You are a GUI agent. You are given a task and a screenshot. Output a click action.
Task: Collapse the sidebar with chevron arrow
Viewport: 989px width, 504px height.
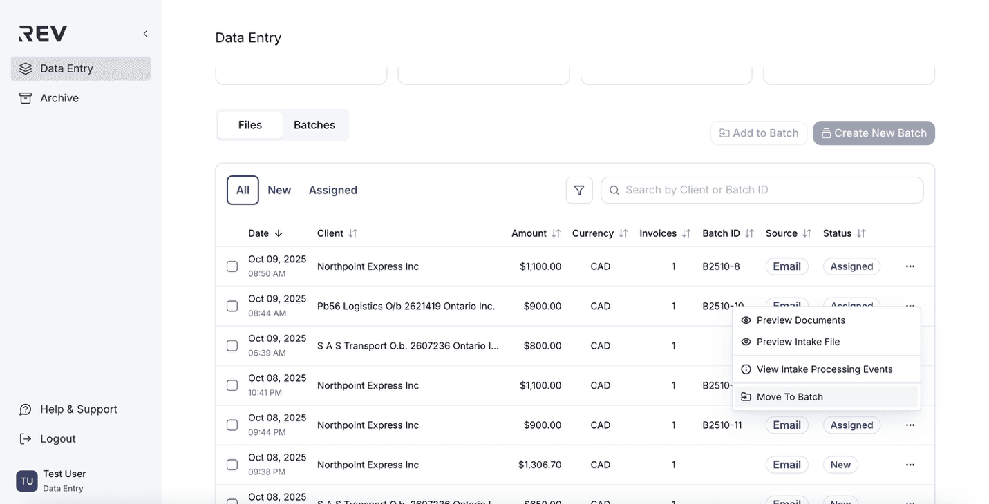click(x=145, y=34)
